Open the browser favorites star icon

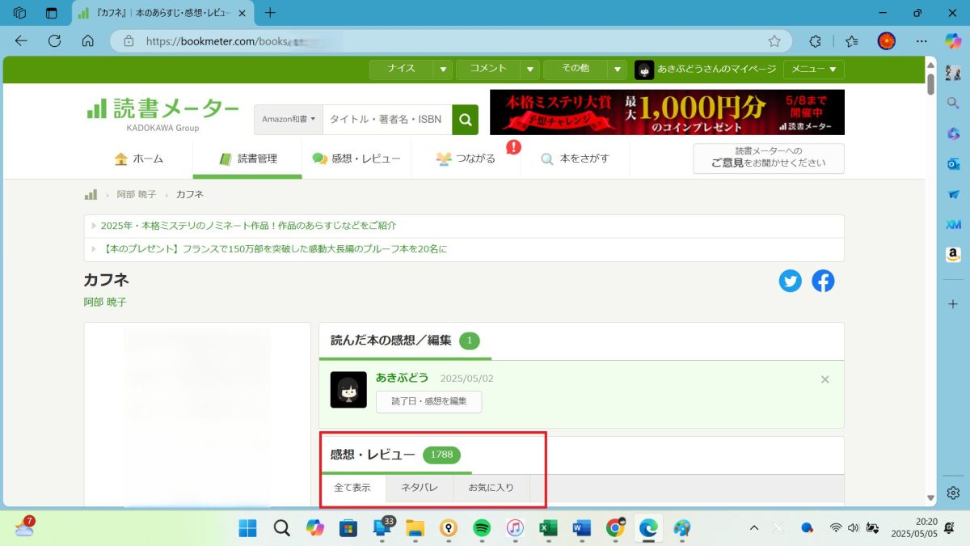(774, 41)
